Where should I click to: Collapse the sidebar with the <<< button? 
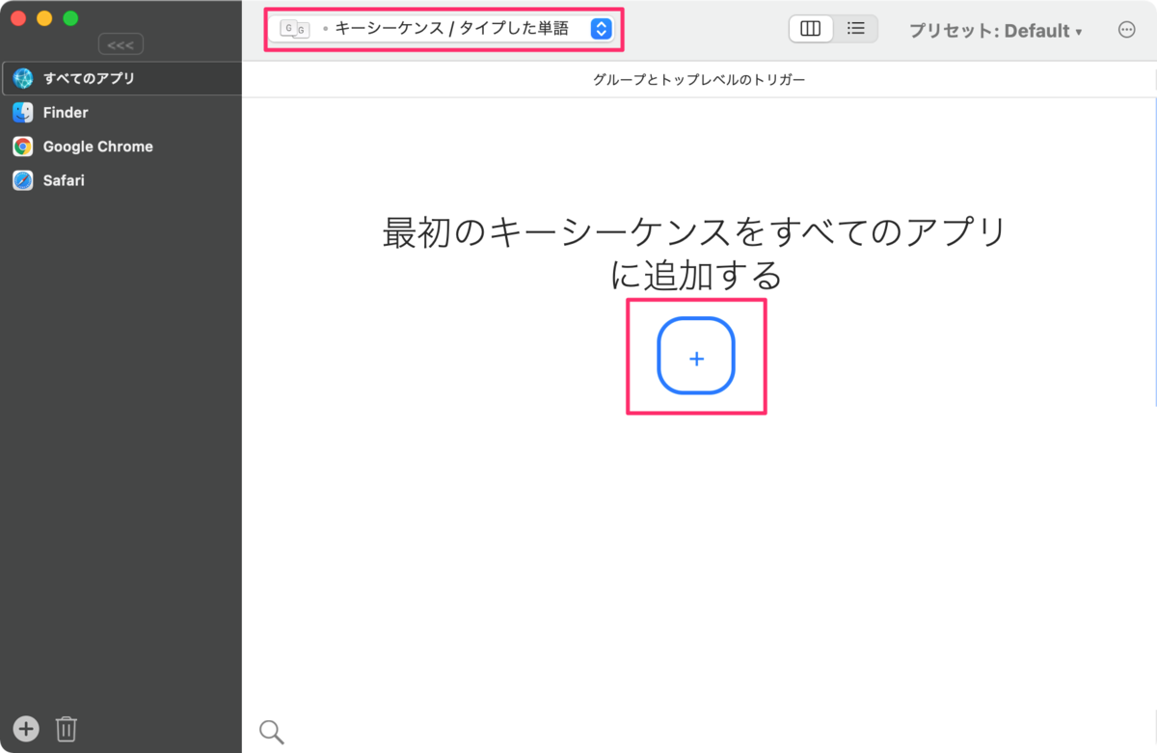pyautogui.click(x=120, y=43)
